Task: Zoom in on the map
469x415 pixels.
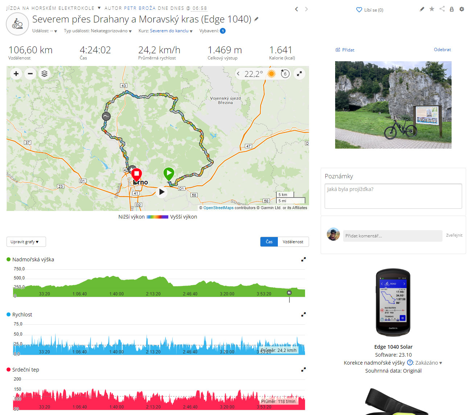Action: click(x=16, y=74)
